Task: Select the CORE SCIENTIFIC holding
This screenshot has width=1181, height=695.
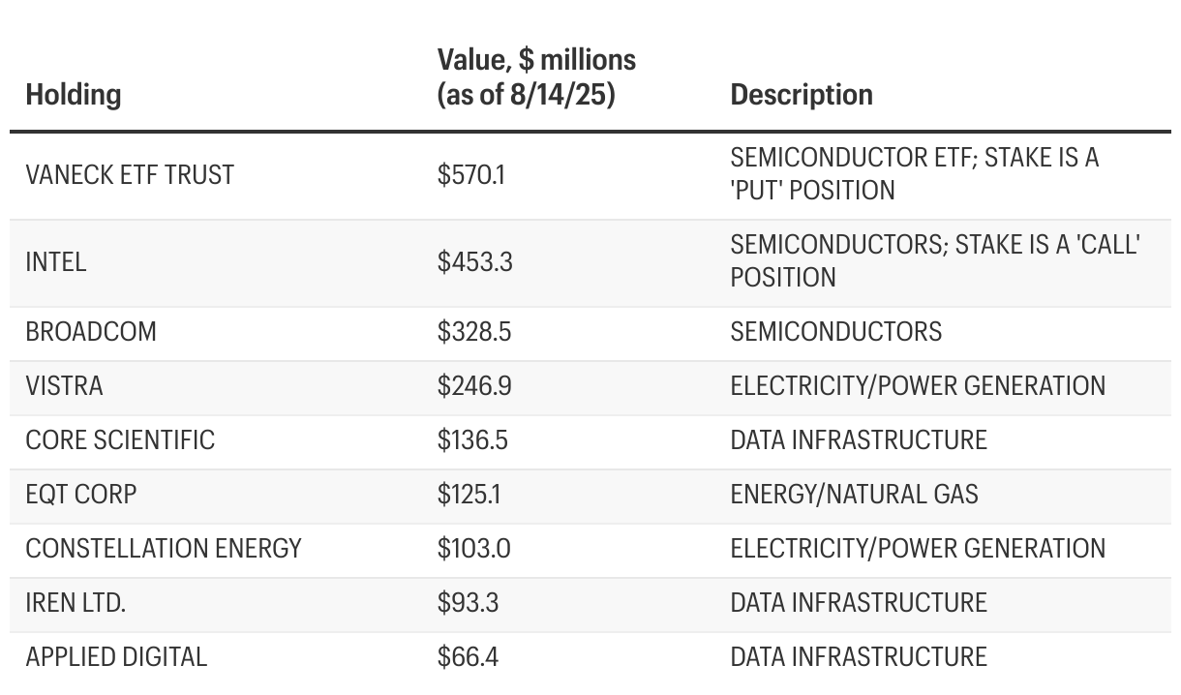Action: (x=120, y=440)
